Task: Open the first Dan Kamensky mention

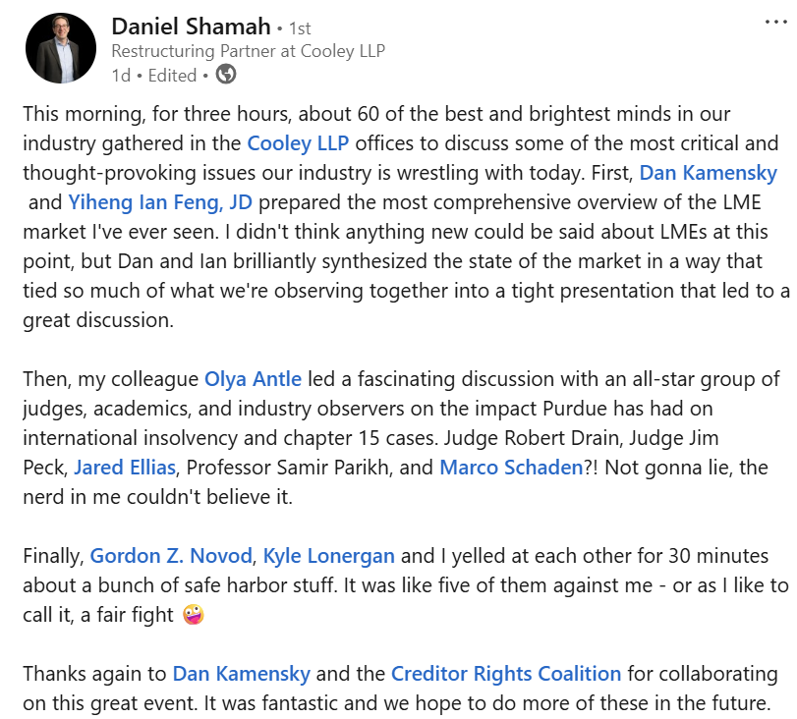Action: (x=708, y=173)
